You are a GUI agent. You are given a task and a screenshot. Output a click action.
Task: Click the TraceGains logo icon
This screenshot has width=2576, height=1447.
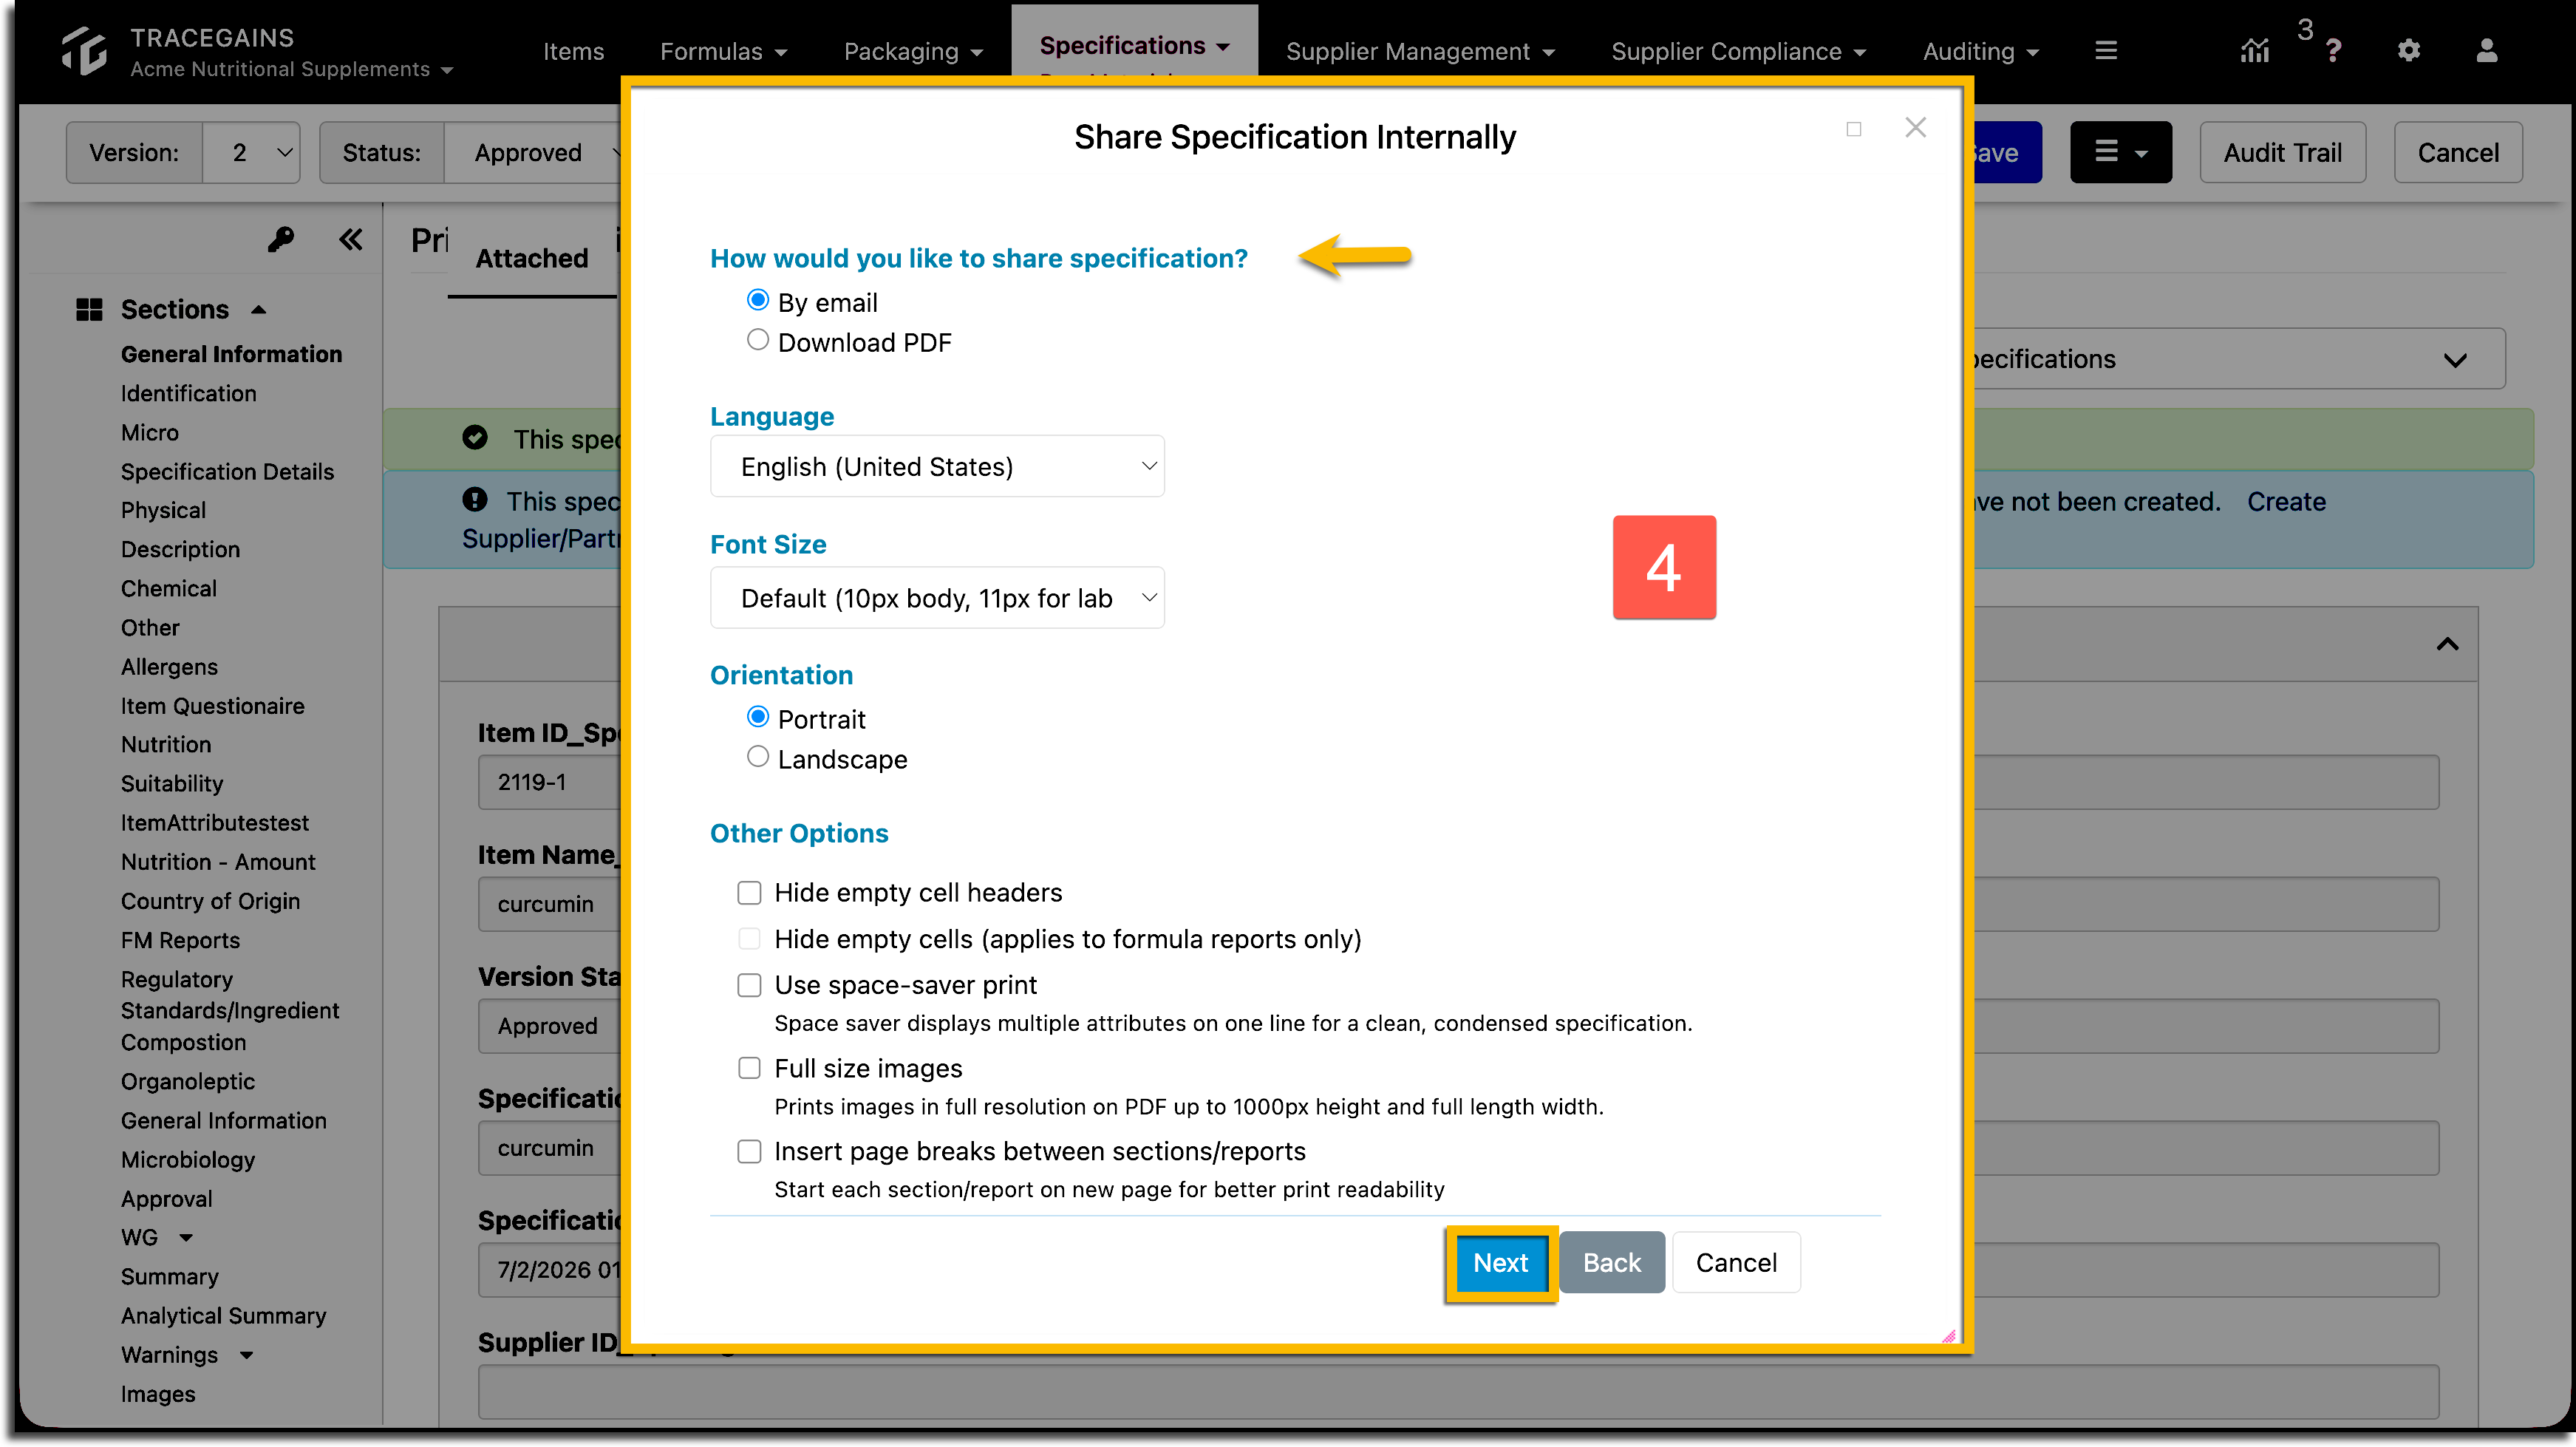click(84, 51)
